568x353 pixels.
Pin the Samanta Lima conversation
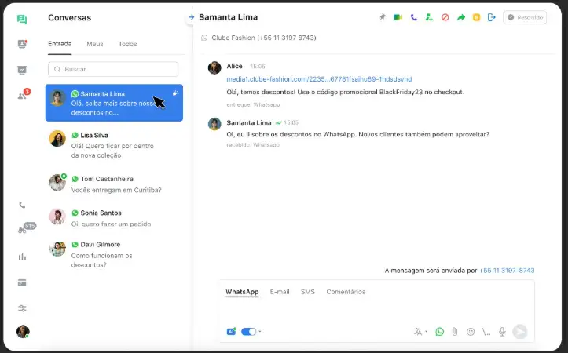pyautogui.click(x=383, y=17)
